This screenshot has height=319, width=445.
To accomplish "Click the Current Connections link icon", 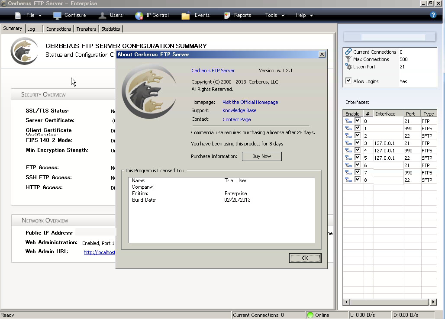I will pos(348,52).
